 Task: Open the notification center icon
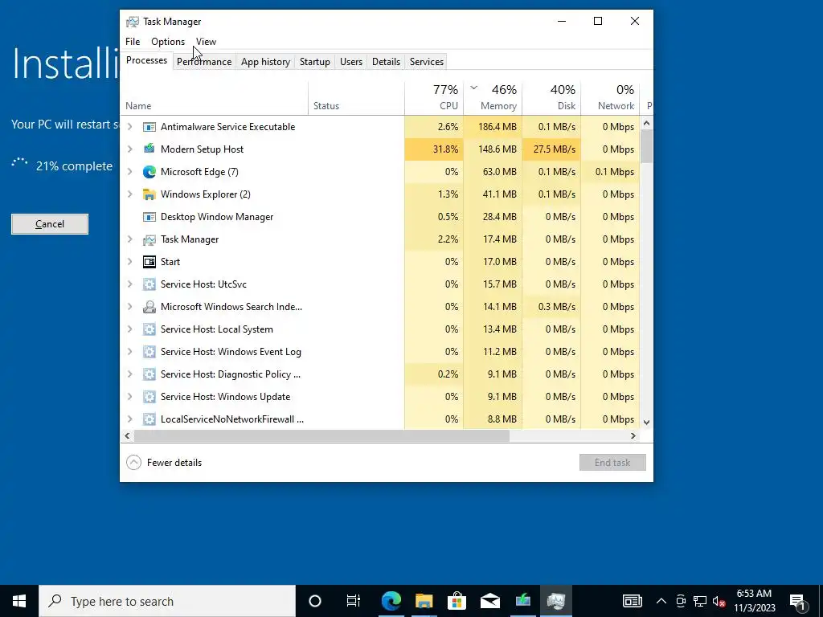click(x=798, y=601)
